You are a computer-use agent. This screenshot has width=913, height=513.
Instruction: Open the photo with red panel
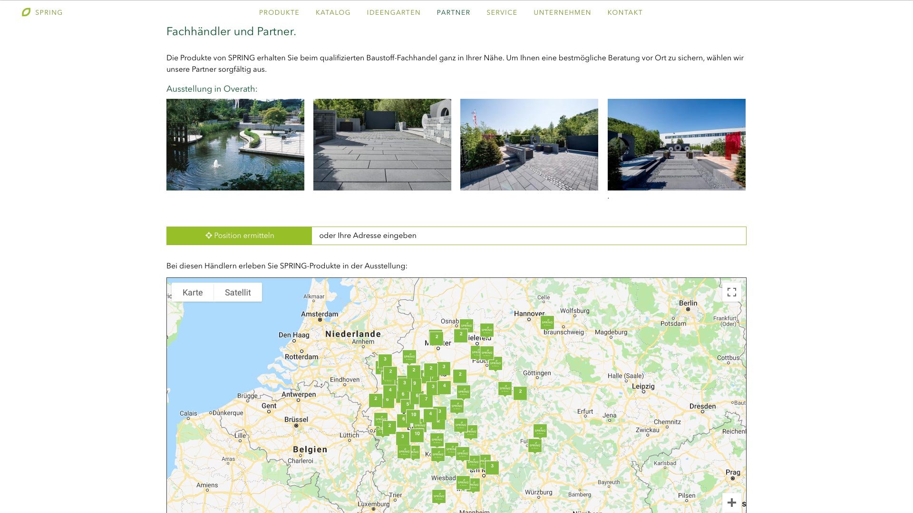(677, 144)
